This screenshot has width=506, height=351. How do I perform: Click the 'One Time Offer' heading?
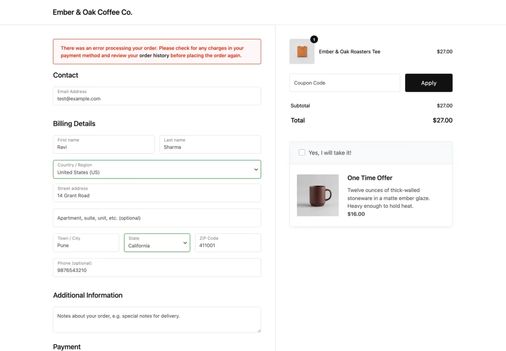[370, 178]
